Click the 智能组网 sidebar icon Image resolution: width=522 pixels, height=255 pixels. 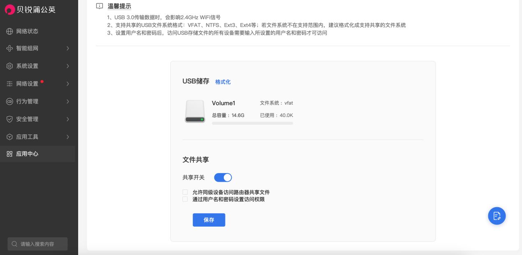click(x=9, y=49)
